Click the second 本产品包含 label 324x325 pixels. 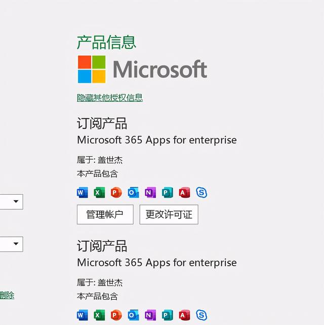click(x=97, y=296)
